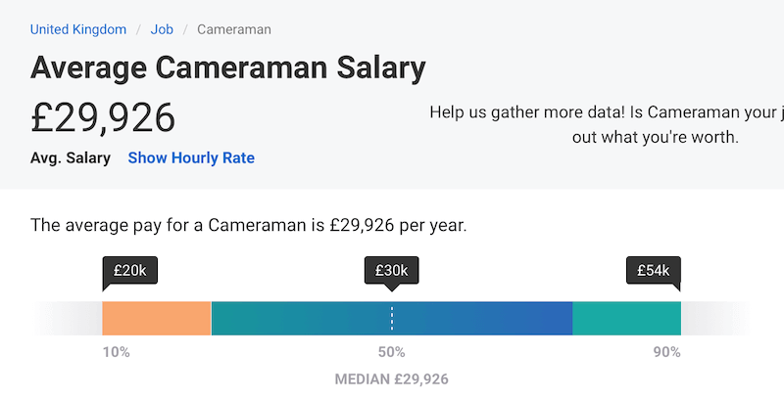Select the orange low-pay bar segment
The width and height of the screenshot is (784, 400).
pos(157,319)
